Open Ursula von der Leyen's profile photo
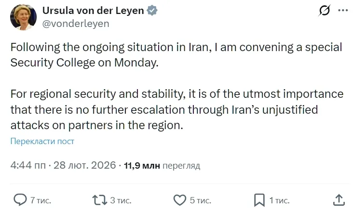 pyautogui.click(x=23, y=17)
